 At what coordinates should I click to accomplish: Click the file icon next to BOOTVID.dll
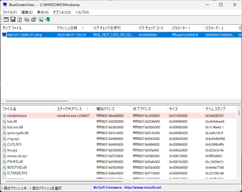(x=4, y=167)
